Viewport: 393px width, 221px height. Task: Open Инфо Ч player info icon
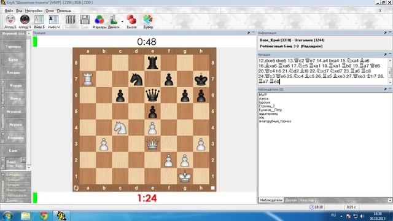click(53, 20)
